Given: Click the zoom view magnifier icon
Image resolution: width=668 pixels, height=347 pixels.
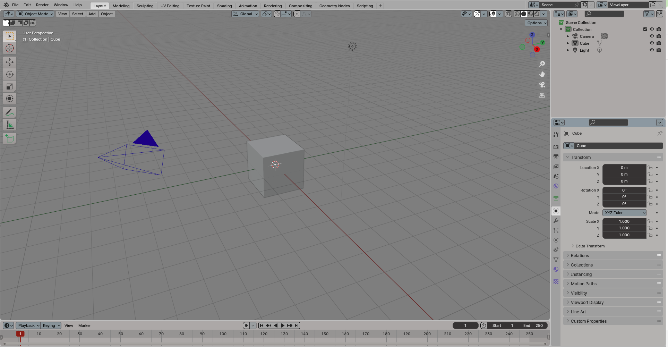Looking at the screenshot, I should pos(542,64).
